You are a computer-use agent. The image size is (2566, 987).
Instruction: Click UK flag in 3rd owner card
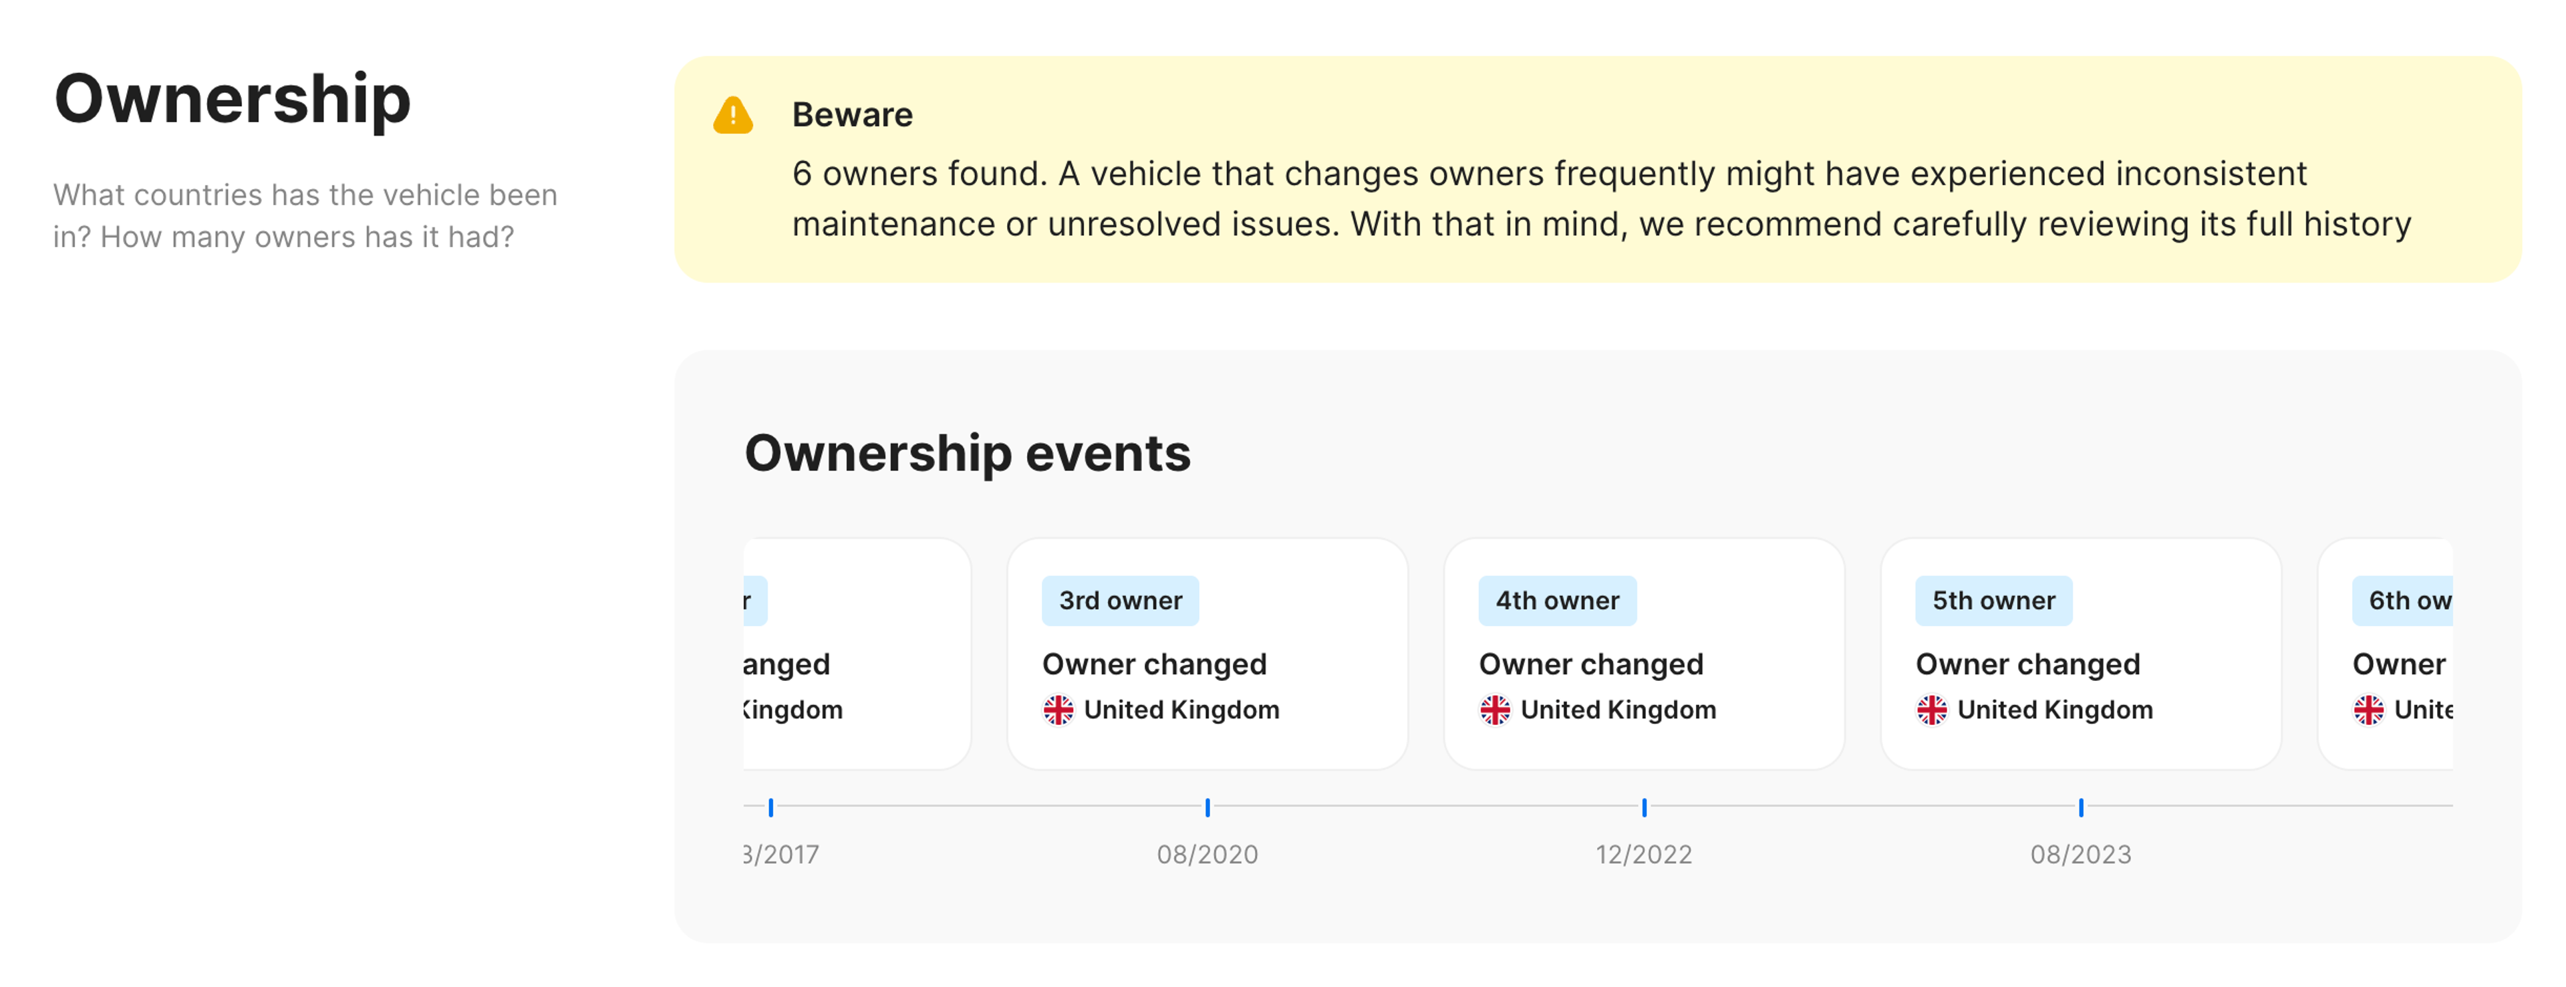(1058, 709)
